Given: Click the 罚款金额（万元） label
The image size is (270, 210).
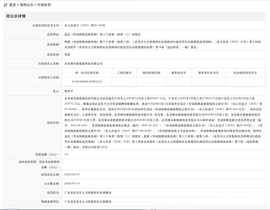Looking at the screenshot, I should coord(47,154).
